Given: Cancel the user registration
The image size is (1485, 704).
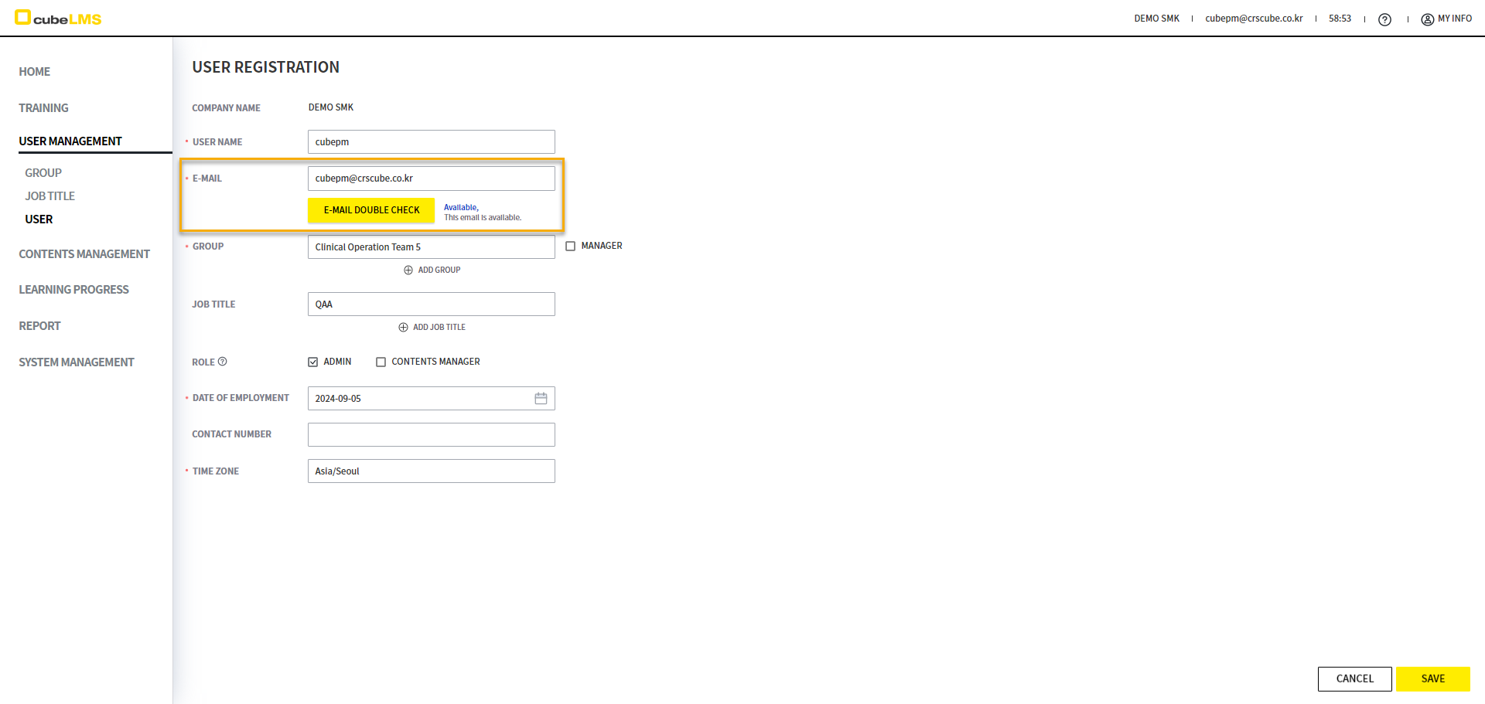Looking at the screenshot, I should coord(1354,679).
